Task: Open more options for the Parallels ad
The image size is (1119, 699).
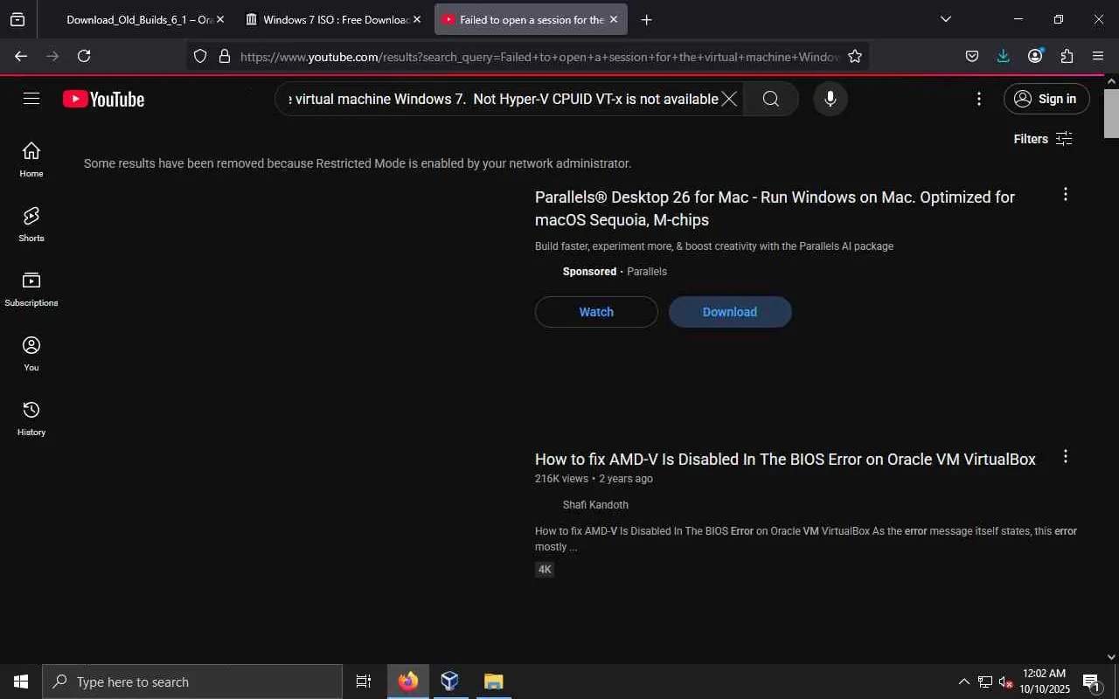Action: (1065, 194)
